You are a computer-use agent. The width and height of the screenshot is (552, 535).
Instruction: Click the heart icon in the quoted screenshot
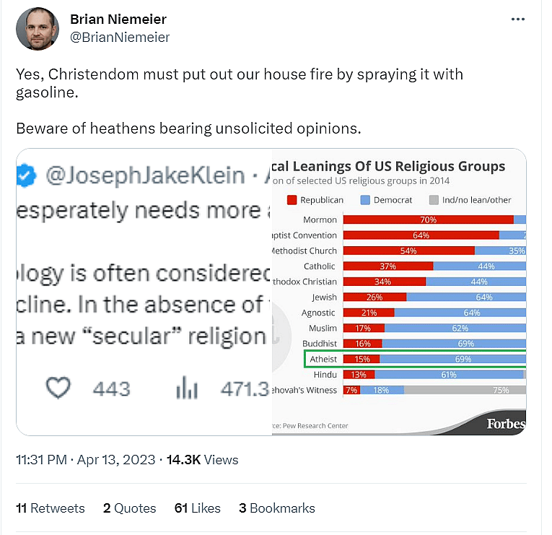point(58,388)
